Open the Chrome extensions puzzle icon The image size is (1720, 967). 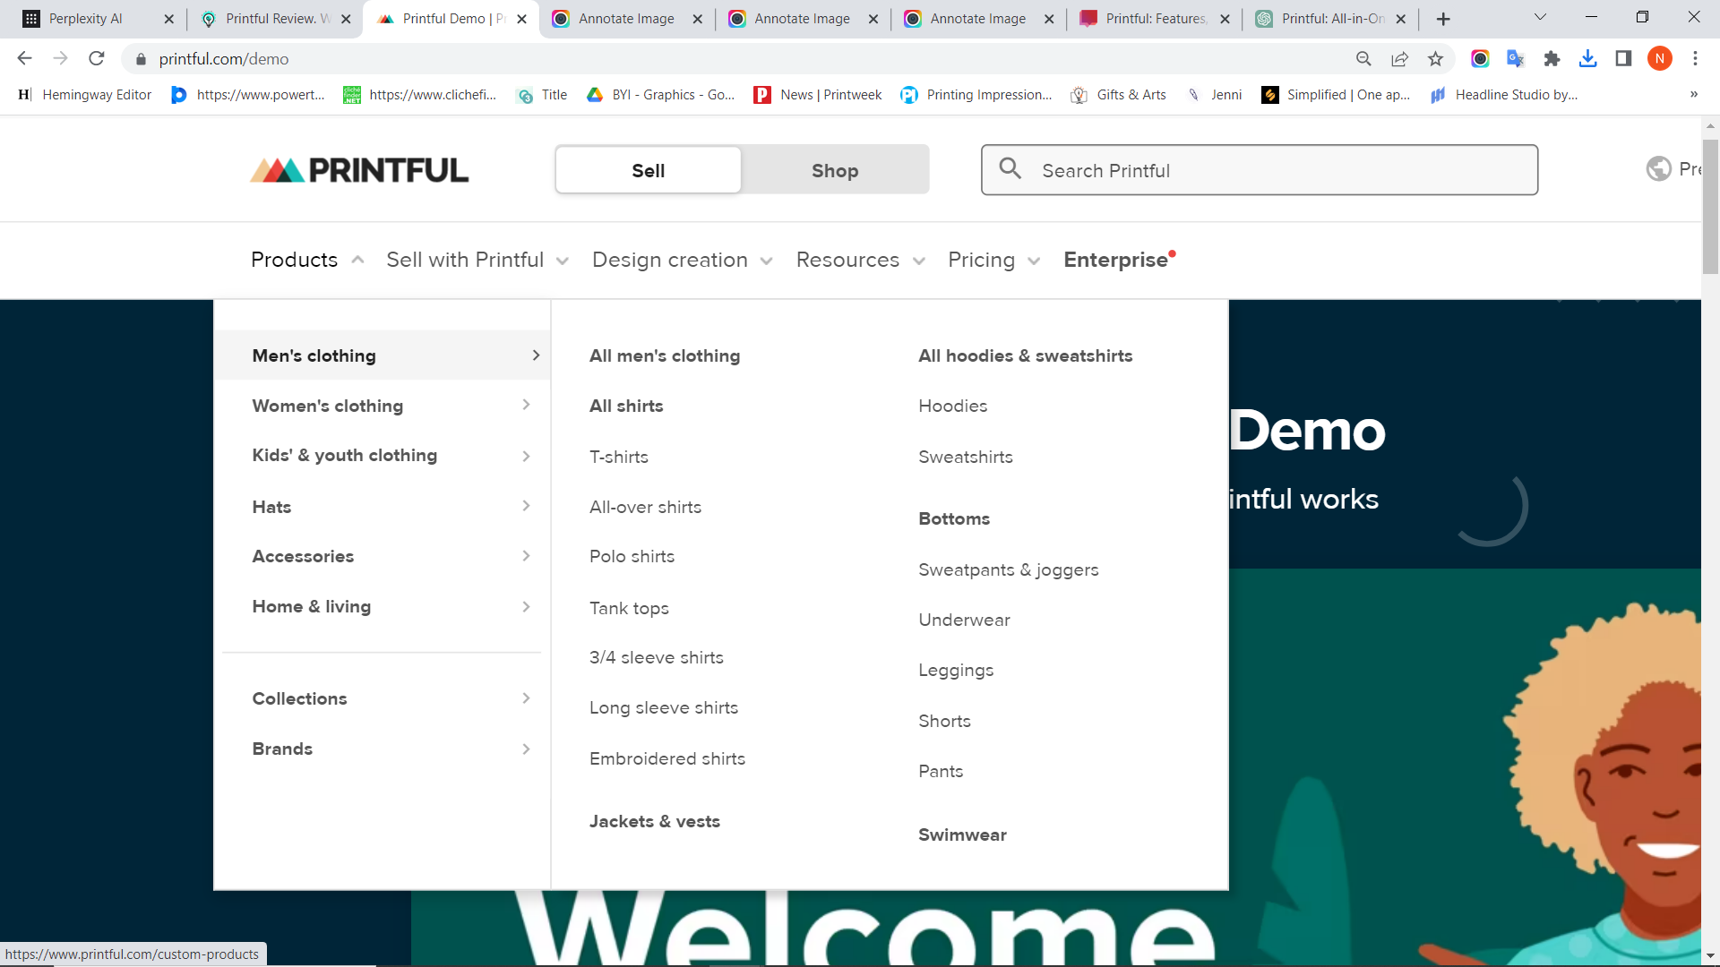(x=1552, y=59)
